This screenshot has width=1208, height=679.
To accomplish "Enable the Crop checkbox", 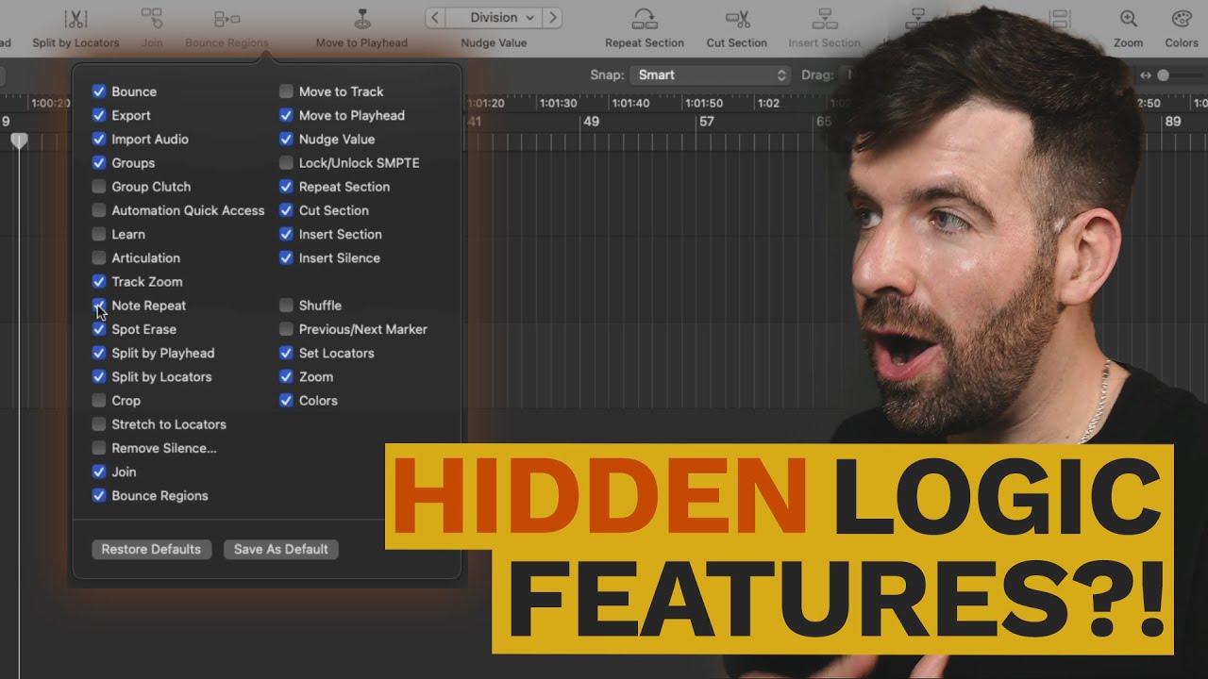I will pos(99,400).
